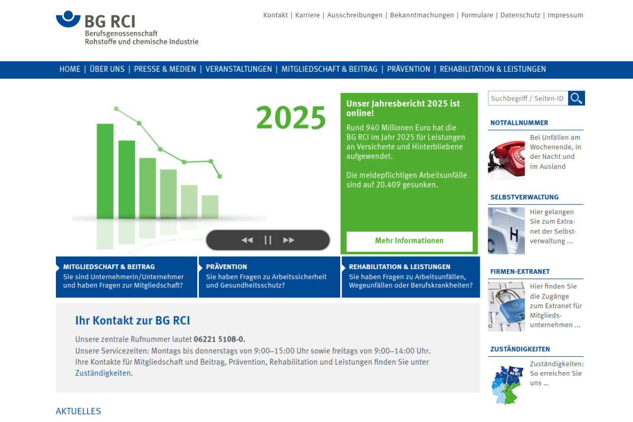
Task: Open the keyboard image under Selbstverwaltung
Action: pyautogui.click(x=506, y=231)
